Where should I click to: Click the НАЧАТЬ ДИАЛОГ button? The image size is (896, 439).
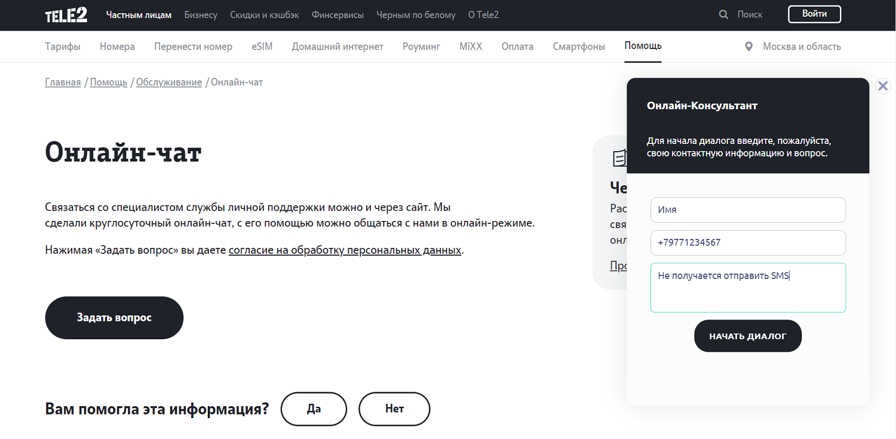748,336
